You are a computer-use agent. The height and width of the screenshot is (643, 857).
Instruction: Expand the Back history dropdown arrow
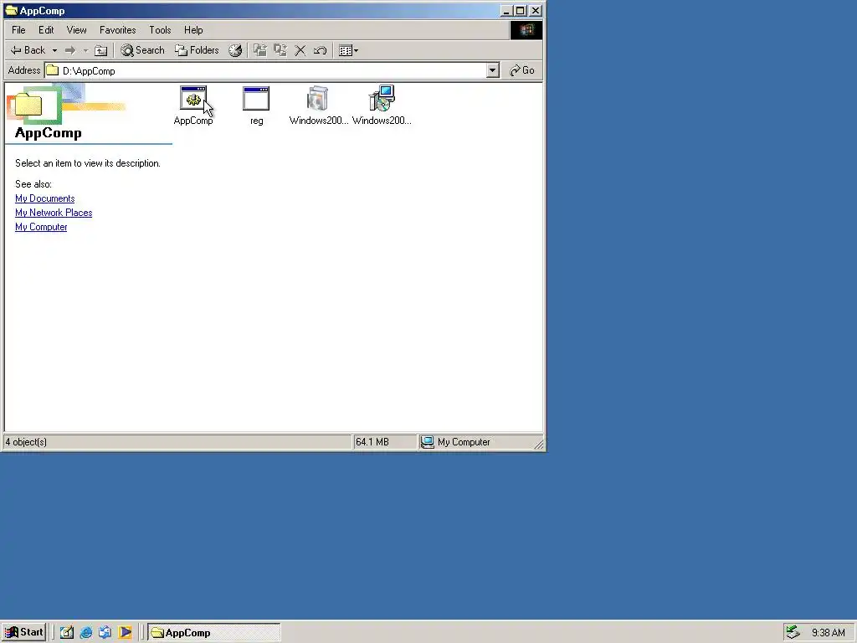pos(54,50)
